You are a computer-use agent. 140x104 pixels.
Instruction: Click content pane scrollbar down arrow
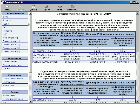pos(137,101)
